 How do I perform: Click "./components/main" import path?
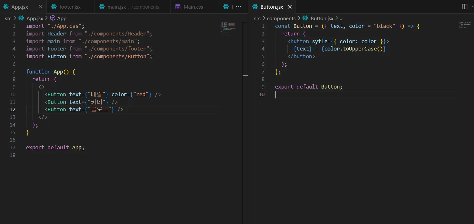tap(108, 41)
